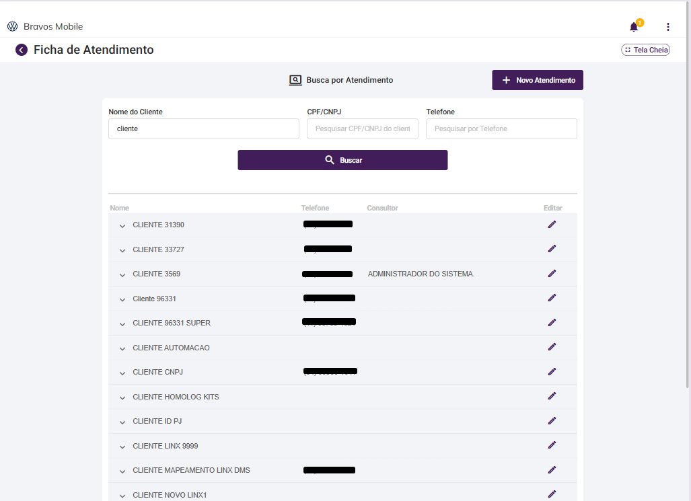Click the Nome do Cliente field
691x501 pixels.
(203, 128)
